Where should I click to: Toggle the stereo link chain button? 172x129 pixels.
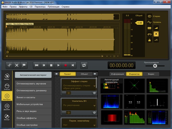[149, 34]
